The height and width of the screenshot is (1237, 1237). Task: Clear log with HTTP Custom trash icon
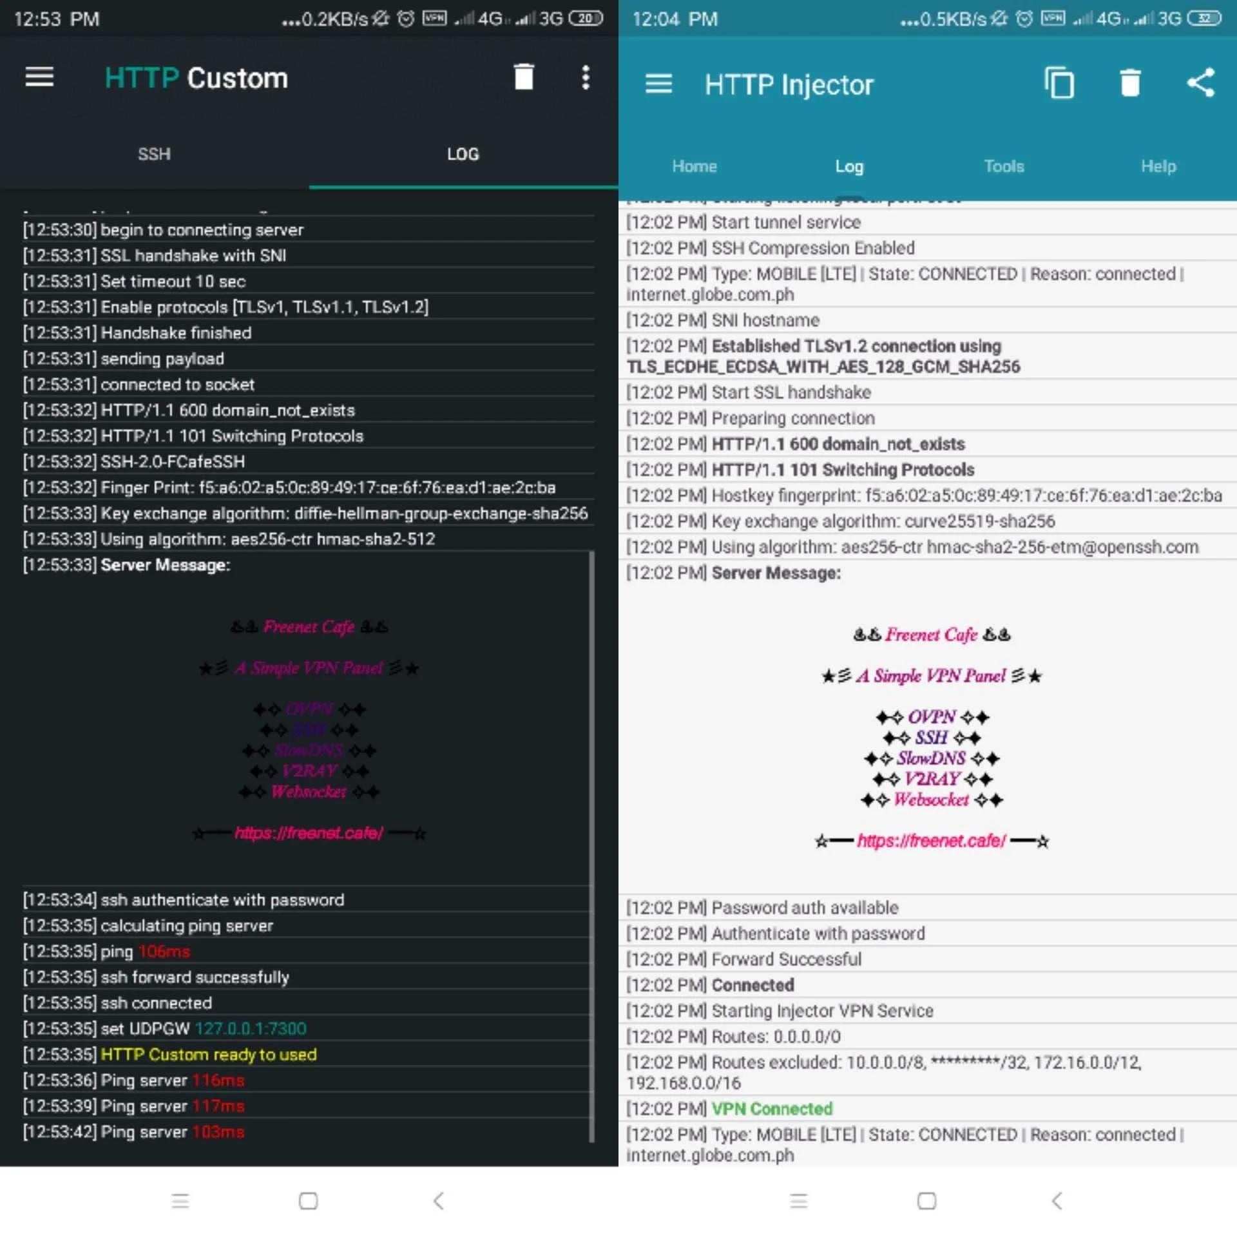[x=524, y=77]
